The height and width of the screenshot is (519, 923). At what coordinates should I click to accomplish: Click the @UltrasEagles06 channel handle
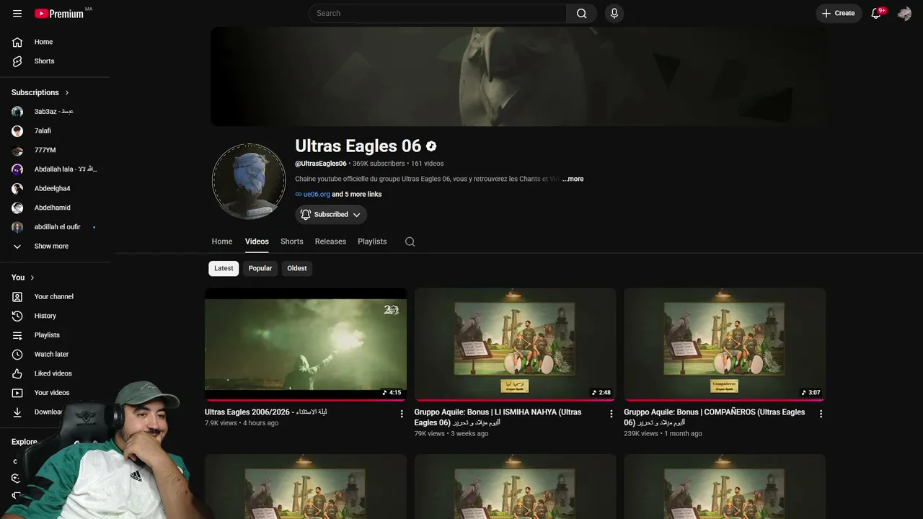[321, 164]
